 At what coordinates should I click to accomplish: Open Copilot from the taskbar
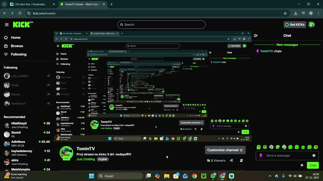coord(157,176)
